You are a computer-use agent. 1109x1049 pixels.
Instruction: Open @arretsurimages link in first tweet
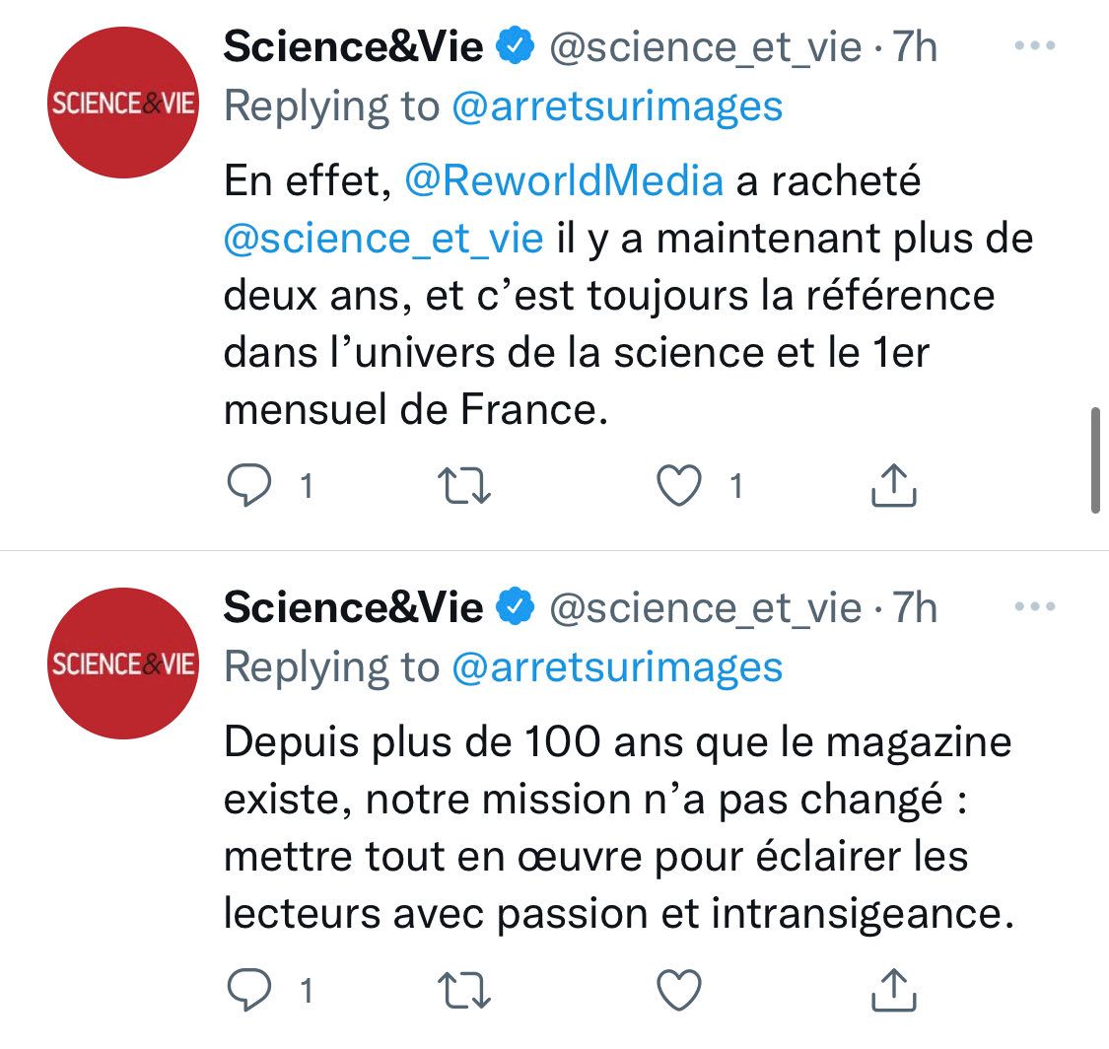[x=617, y=106]
